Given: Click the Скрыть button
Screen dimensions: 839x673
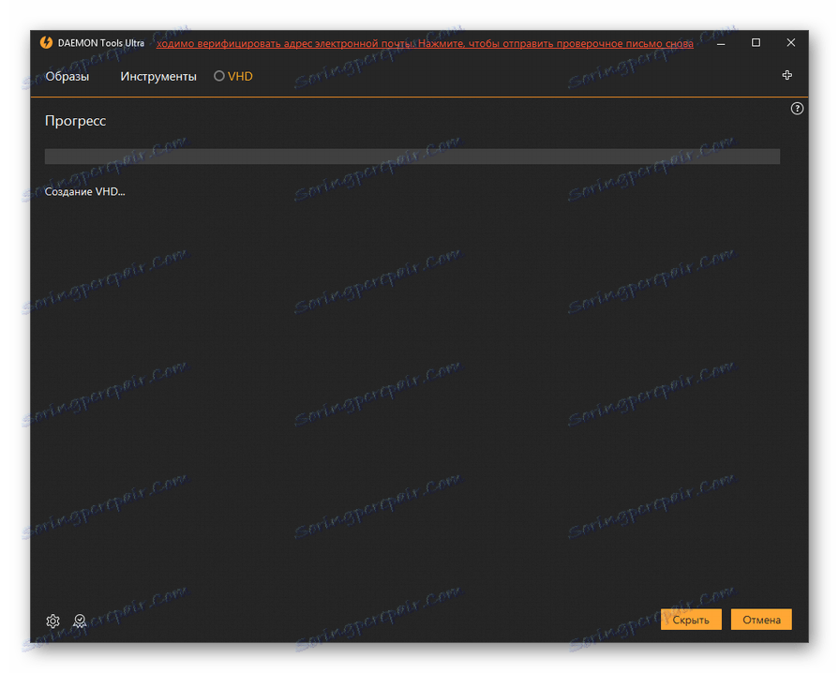Looking at the screenshot, I should click(x=691, y=620).
